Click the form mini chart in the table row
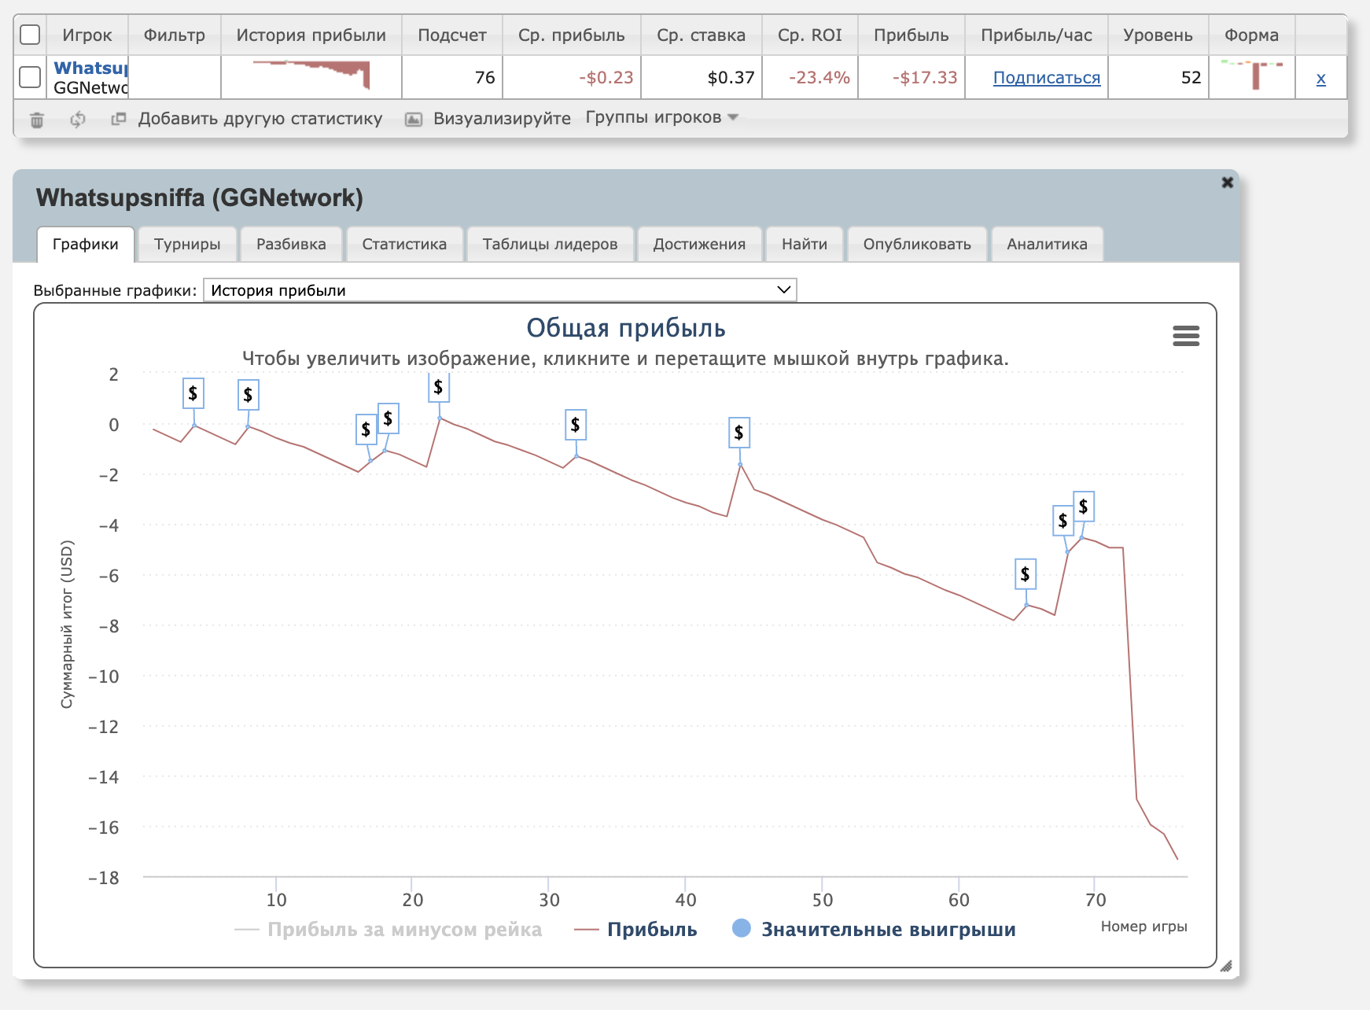 [x=1251, y=76]
